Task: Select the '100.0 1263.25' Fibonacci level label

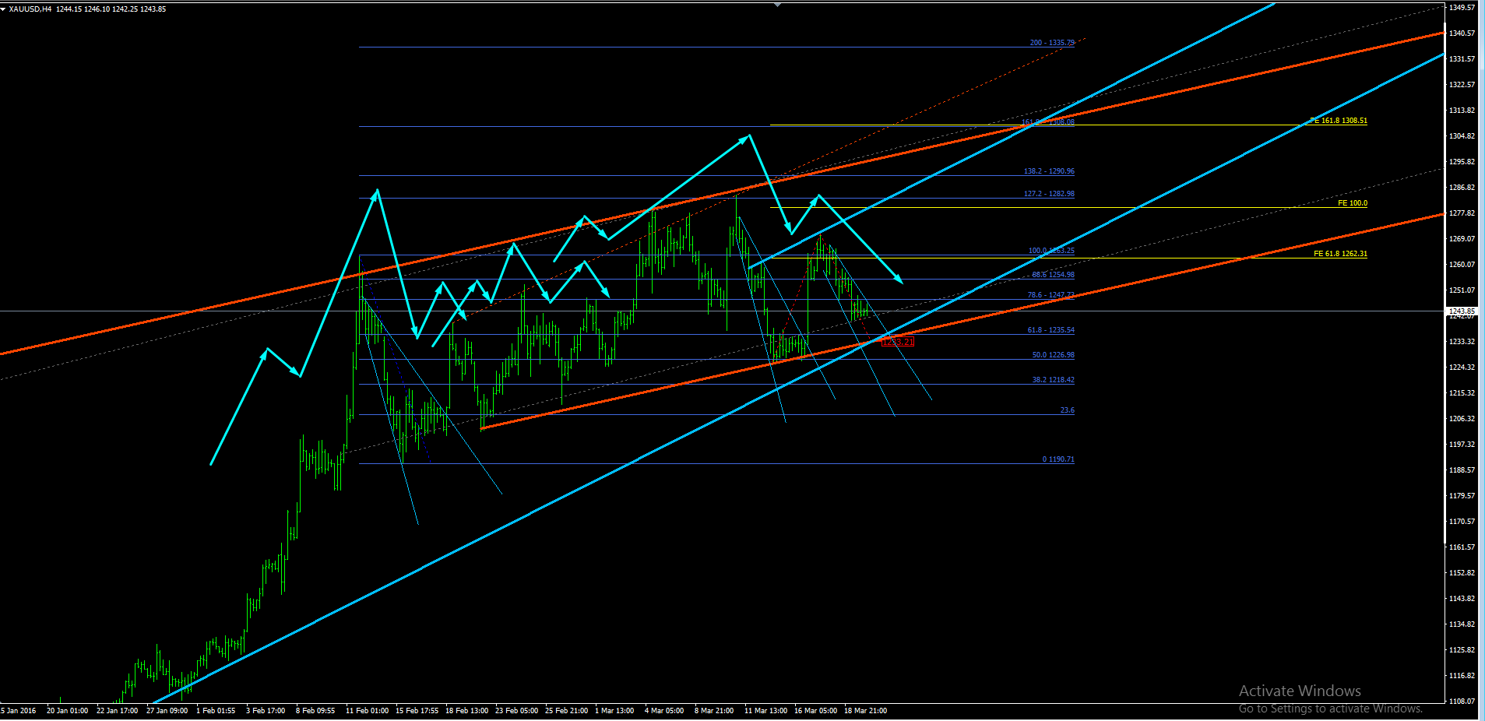Action: [1051, 251]
